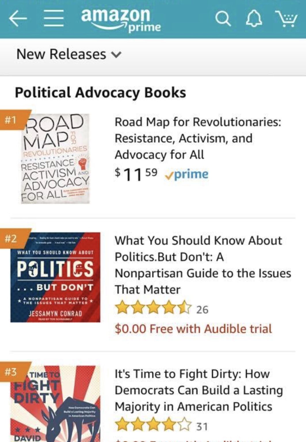Open Road Map for Revolutionaries title link
The height and width of the screenshot is (442, 306).
click(198, 138)
